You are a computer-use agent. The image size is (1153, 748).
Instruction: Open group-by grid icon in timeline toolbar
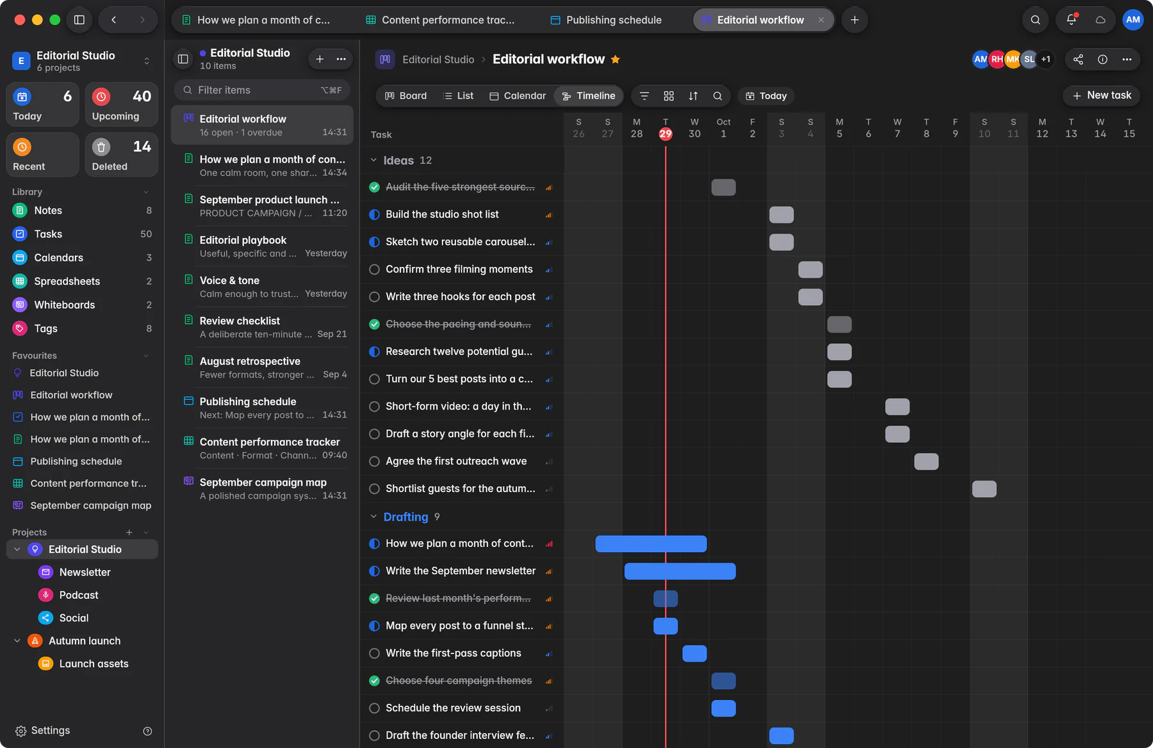point(669,96)
